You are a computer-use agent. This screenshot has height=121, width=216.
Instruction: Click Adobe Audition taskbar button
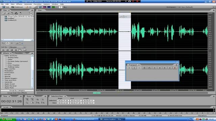pos(111,119)
